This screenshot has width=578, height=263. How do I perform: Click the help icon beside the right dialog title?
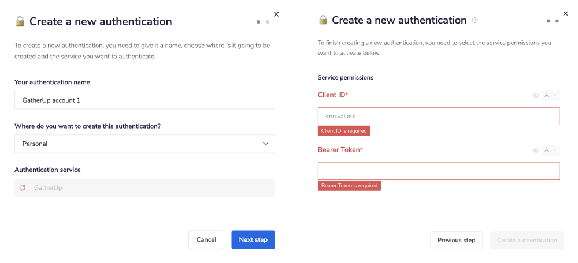click(475, 21)
